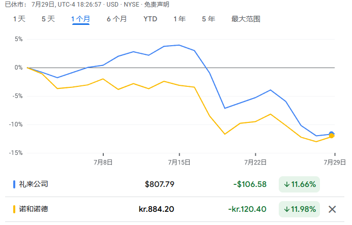The image size is (352, 225).
Task: Click the blue 礼来公司 legend color marker
Action: tap(14, 184)
